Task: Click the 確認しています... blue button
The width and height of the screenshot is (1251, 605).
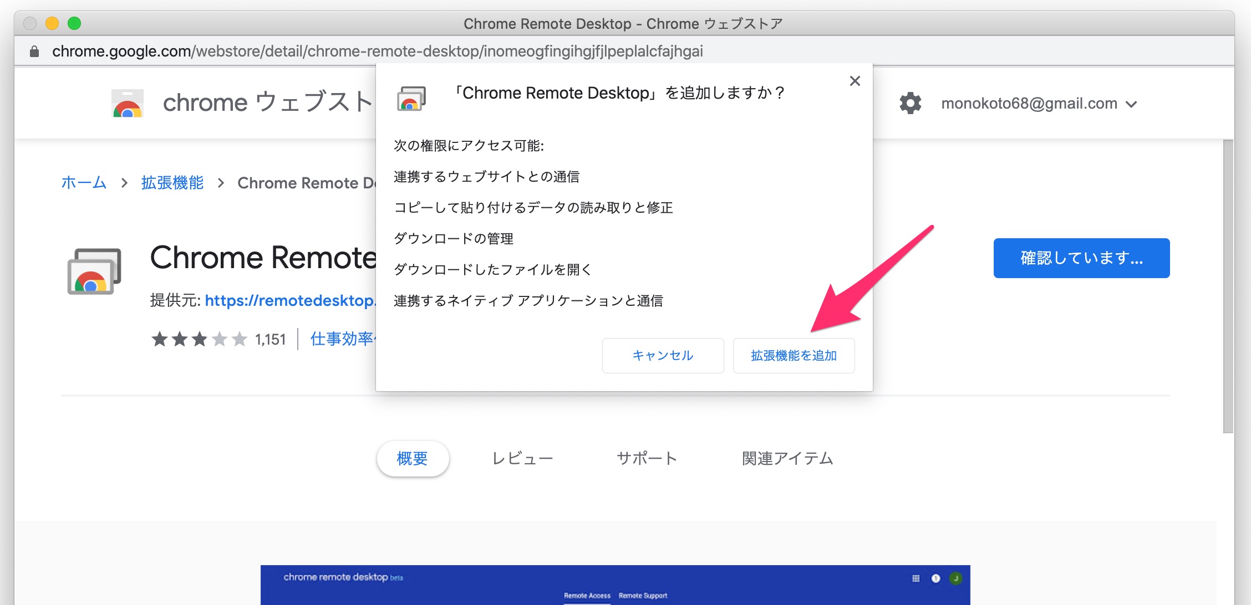Action: [x=1081, y=258]
